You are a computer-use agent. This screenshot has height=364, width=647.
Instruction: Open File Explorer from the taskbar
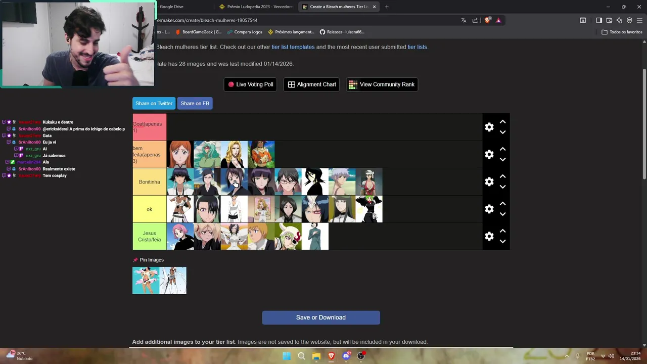point(316,356)
